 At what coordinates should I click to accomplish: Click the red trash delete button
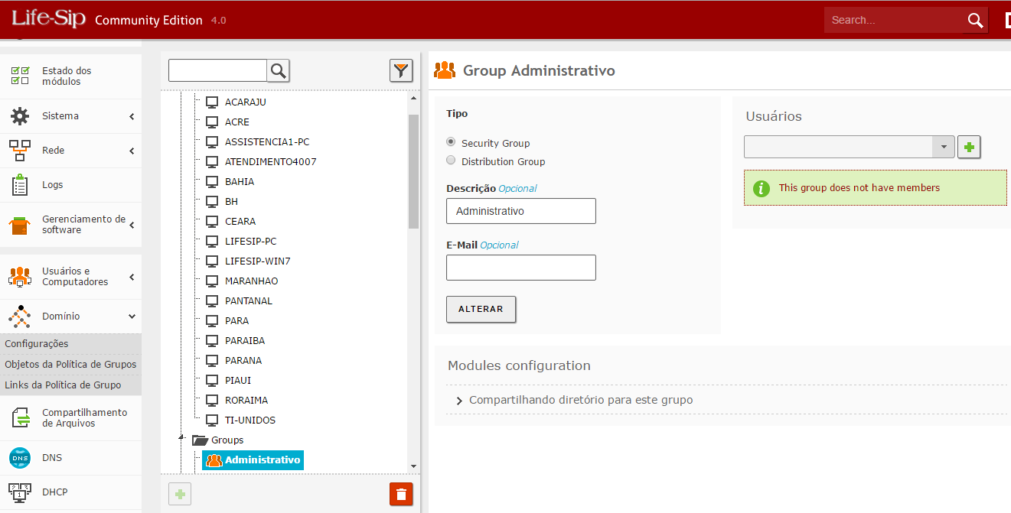tap(401, 494)
